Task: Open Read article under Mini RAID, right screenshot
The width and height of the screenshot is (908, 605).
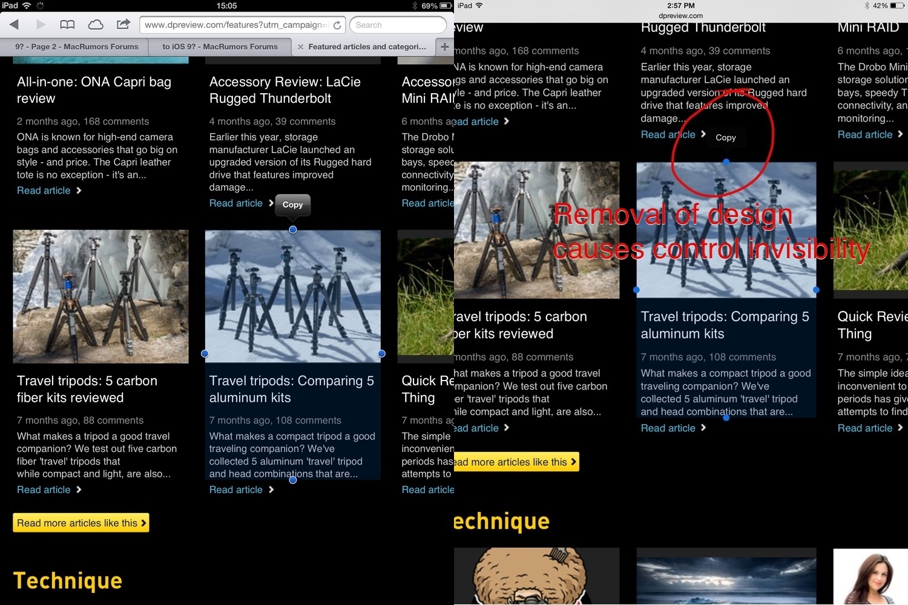Action: coord(870,134)
